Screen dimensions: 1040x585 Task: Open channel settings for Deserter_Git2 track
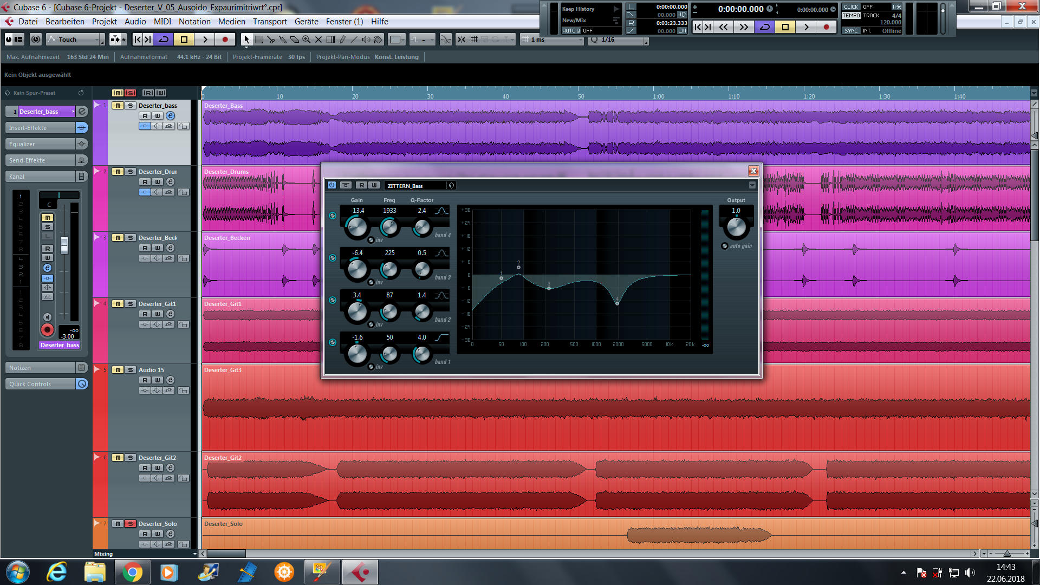coord(170,468)
